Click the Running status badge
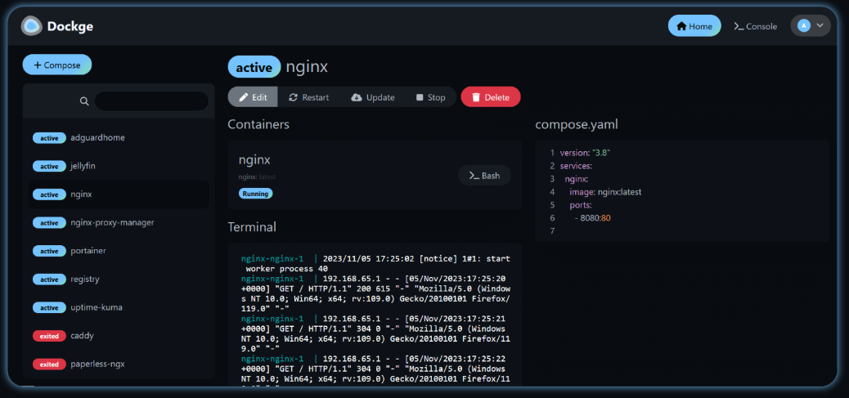The image size is (849, 398). click(x=255, y=194)
